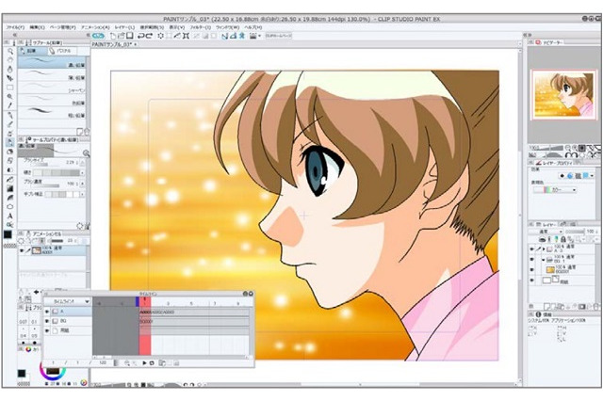
Task: Open the 通常 blend mode dropdown
Action: pyautogui.click(x=546, y=232)
